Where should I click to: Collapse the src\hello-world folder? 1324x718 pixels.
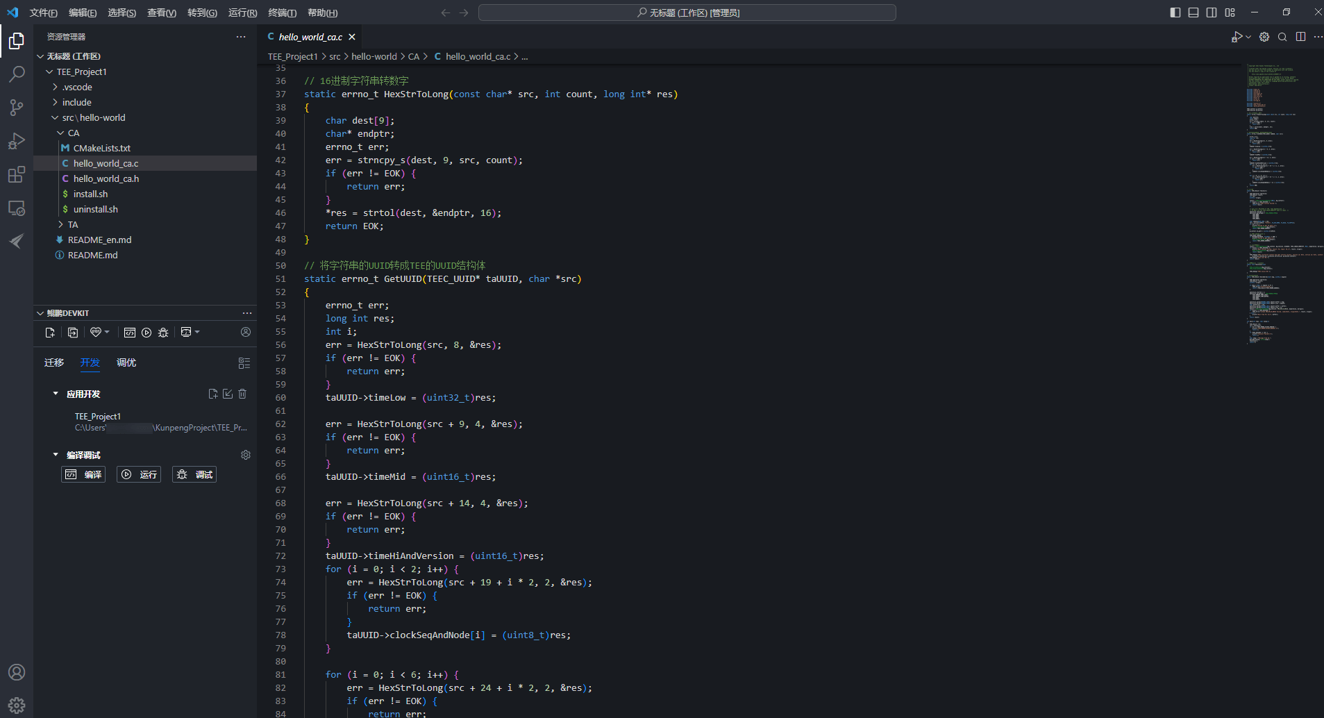tap(55, 117)
